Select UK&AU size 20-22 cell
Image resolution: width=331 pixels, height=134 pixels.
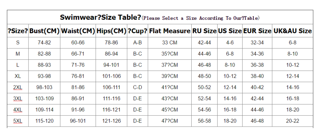click(293, 121)
